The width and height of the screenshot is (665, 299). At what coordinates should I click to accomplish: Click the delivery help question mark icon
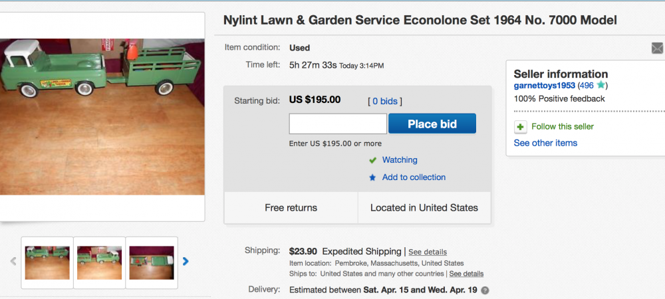coord(485,290)
